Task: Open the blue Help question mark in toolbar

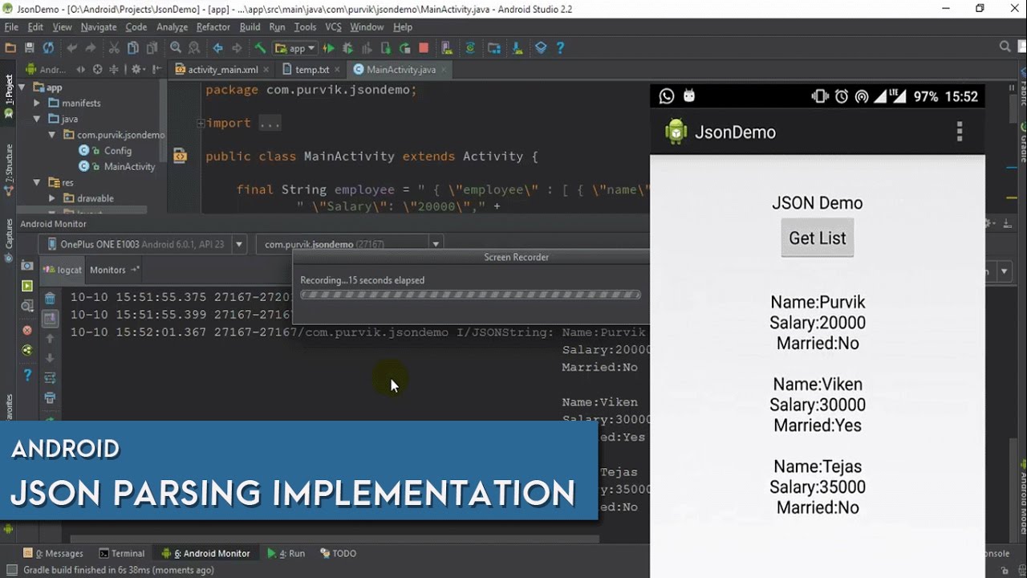Action: coord(560,48)
